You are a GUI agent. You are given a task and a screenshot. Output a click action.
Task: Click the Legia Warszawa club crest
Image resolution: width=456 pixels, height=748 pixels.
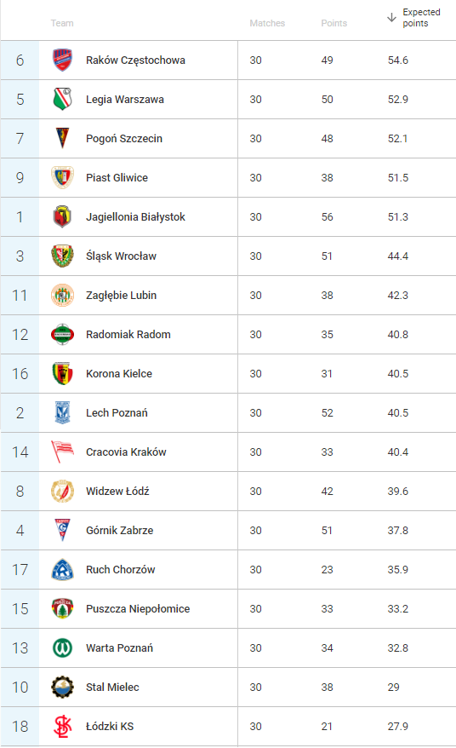(62, 99)
